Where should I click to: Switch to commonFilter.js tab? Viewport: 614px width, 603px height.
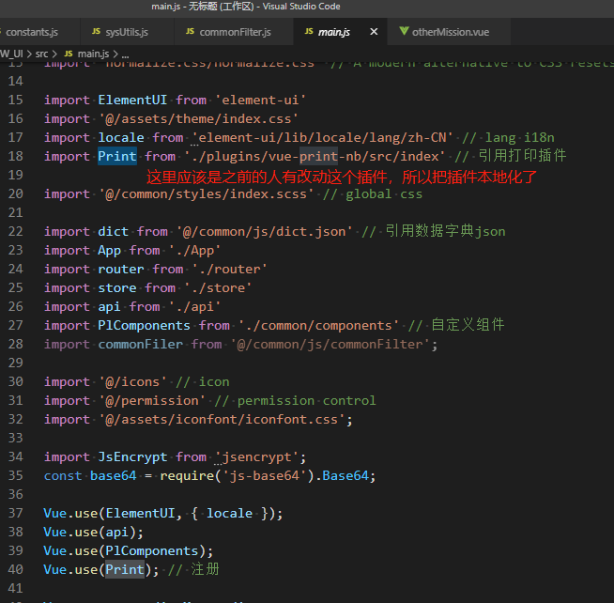tap(234, 32)
